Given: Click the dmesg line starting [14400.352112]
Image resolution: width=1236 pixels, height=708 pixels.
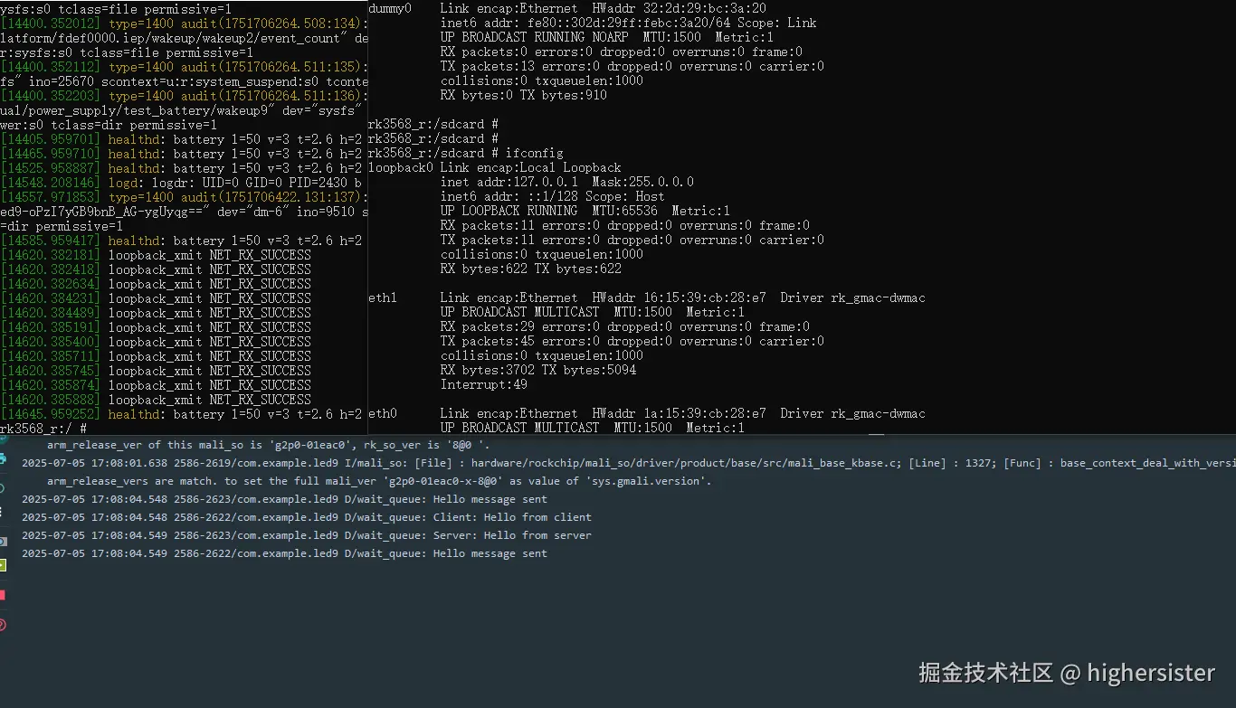Looking at the screenshot, I should [x=185, y=67].
